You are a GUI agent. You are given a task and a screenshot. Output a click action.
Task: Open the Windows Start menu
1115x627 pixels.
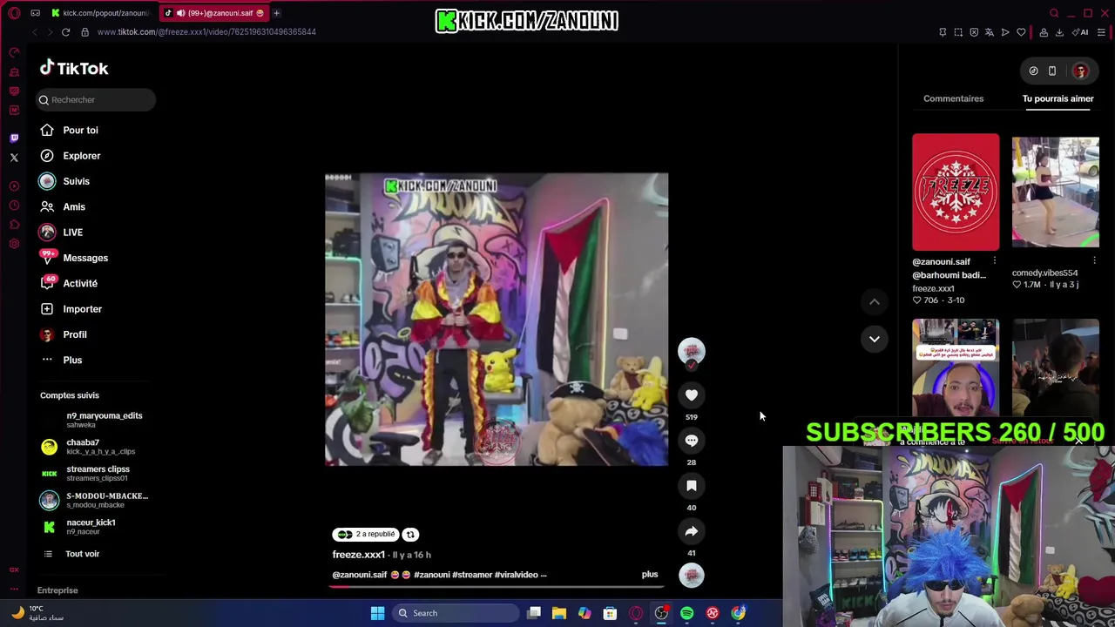coord(377,613)
